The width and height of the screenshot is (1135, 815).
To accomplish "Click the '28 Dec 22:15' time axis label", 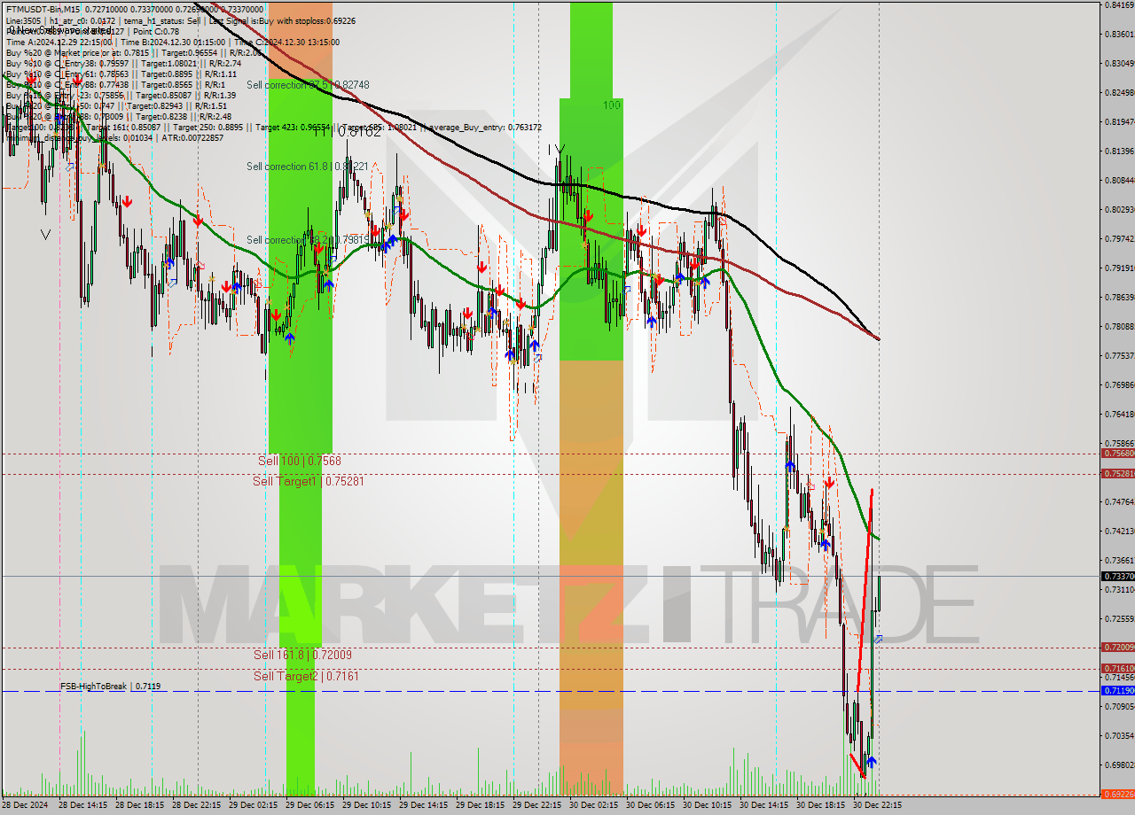I will 197,805.
